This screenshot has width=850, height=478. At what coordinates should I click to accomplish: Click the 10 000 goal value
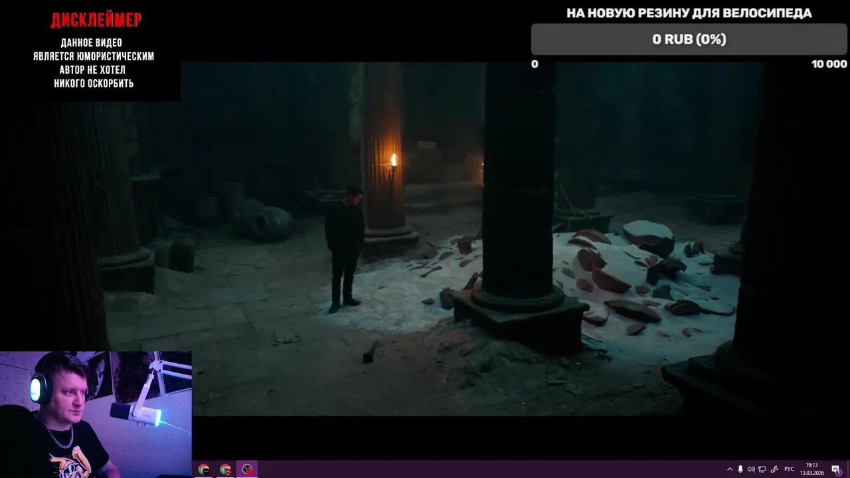point(829,64)
